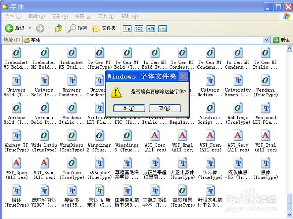The image size is (293, 219).
Task: Select the 楷体 (TrueType) font icon
Action: coord(16,191)
